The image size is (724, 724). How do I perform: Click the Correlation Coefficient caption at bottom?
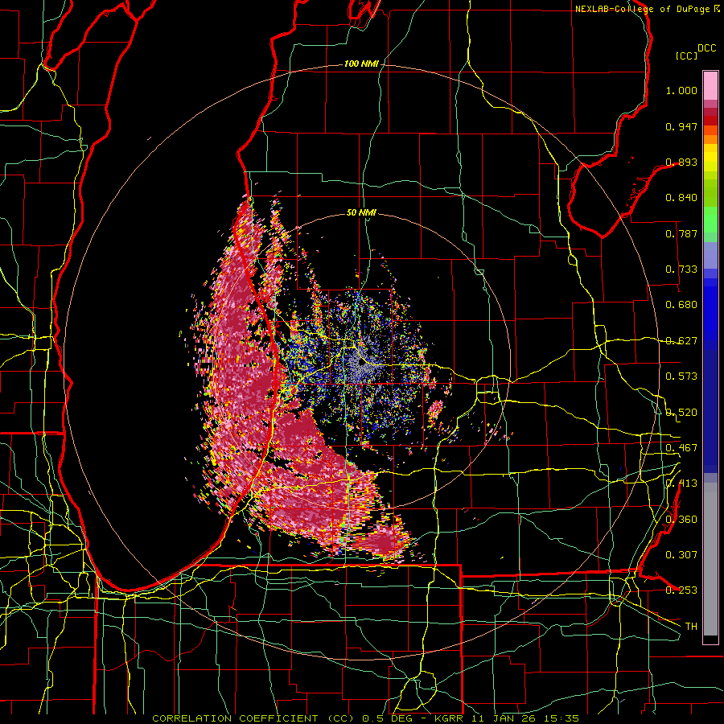[365, 718]
